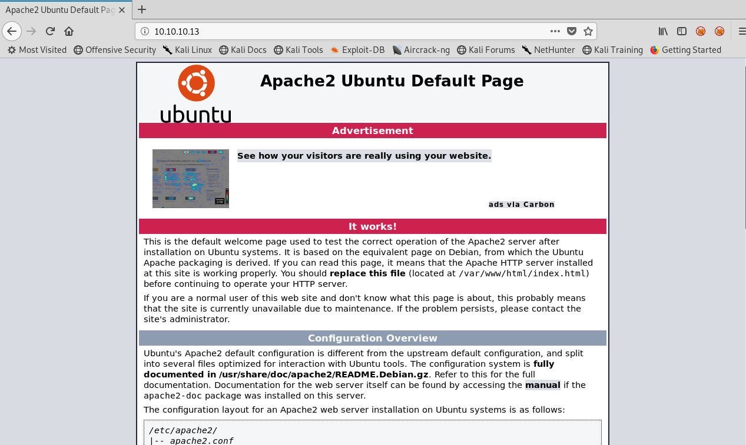
Task: Click the 'Configuration Overview' section header
Action: click(373, 338)
